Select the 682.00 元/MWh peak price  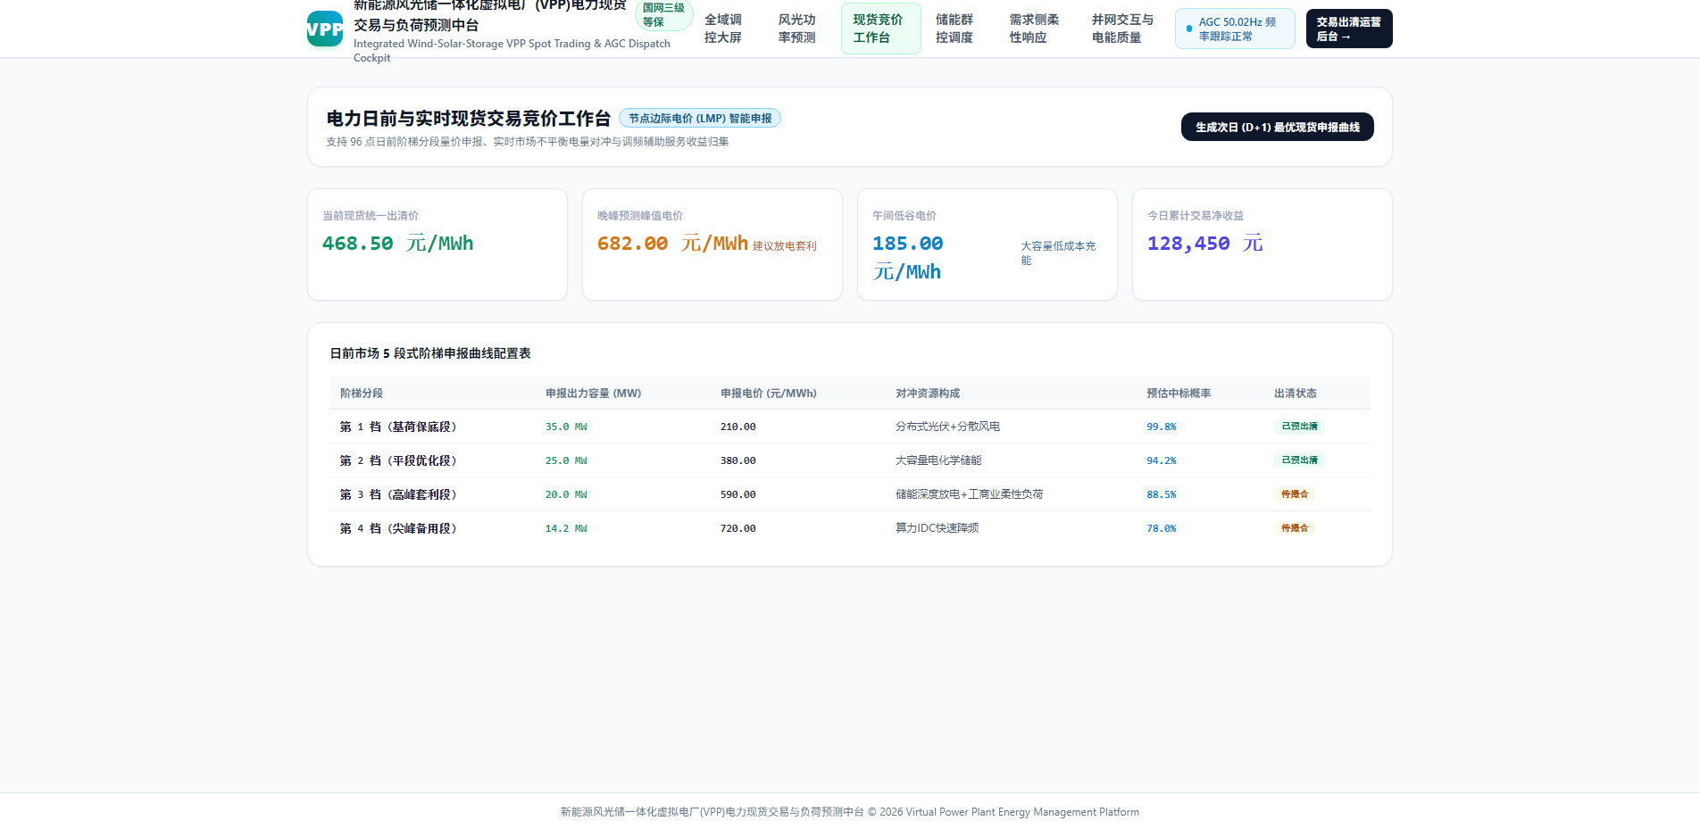click(x=672, y=243)
